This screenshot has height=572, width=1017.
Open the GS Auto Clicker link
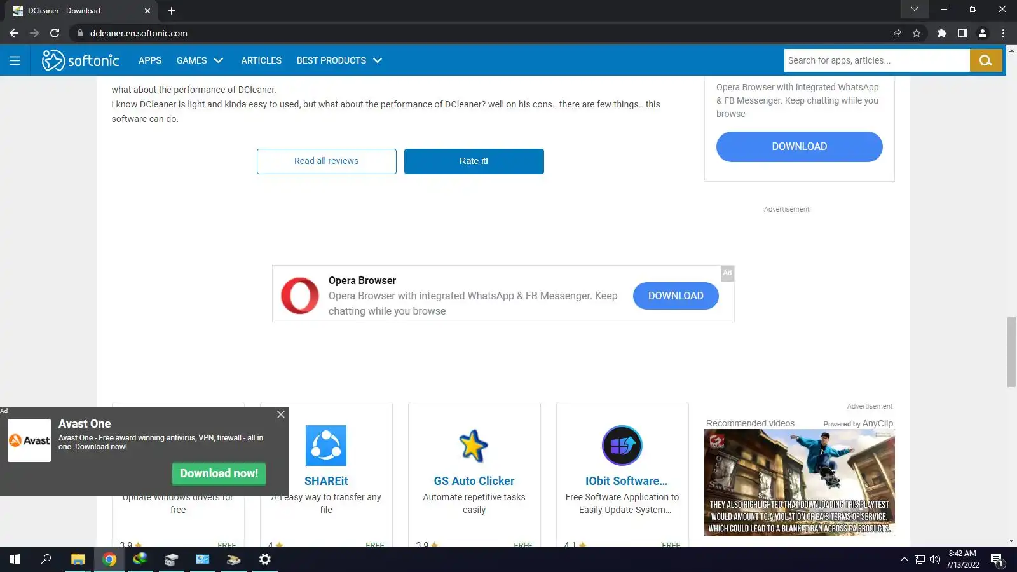pyautogui.click(x=474, y=481)
